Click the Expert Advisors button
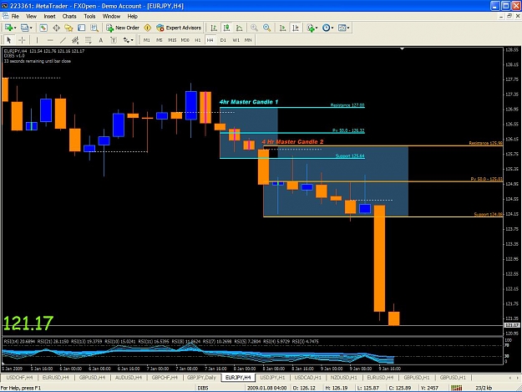 click(179, 28)
